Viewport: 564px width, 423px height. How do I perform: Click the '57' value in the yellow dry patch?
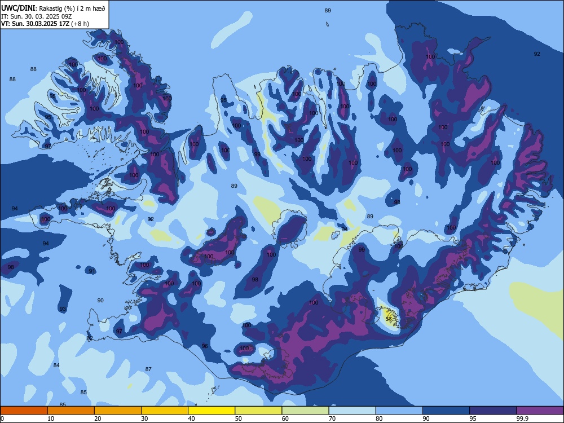[x=389, y=319]
